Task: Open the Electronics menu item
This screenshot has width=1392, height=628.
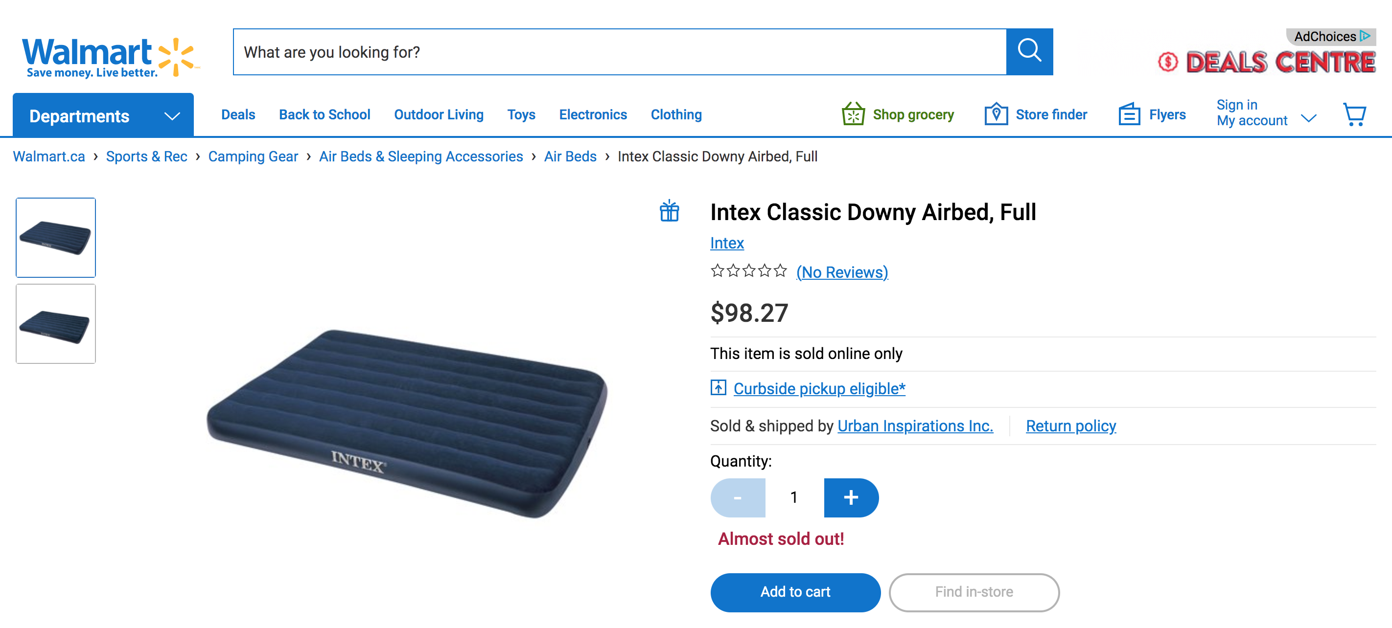Action: [x=593, y=114]
